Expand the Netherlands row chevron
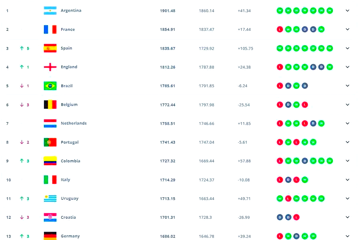Screen dimensions: 360x240 tap(347, 124)
